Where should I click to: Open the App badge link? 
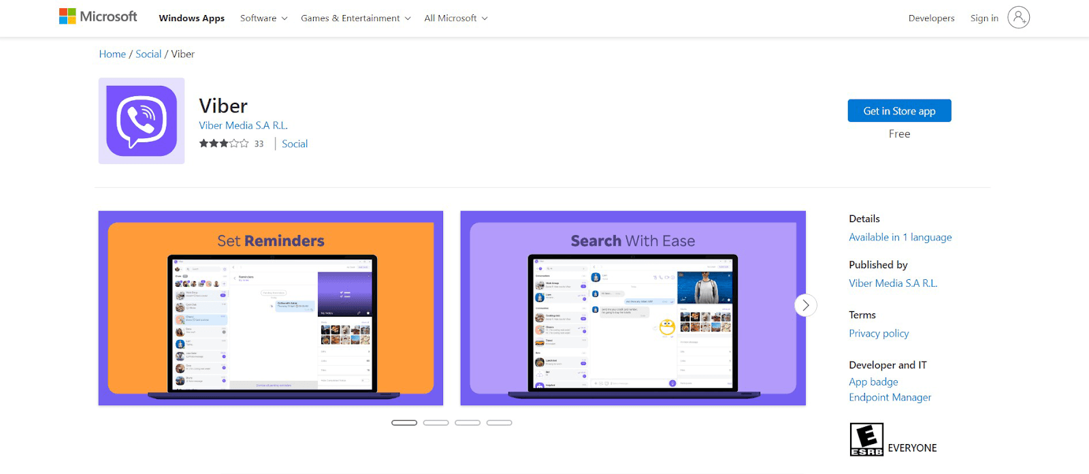873,382
